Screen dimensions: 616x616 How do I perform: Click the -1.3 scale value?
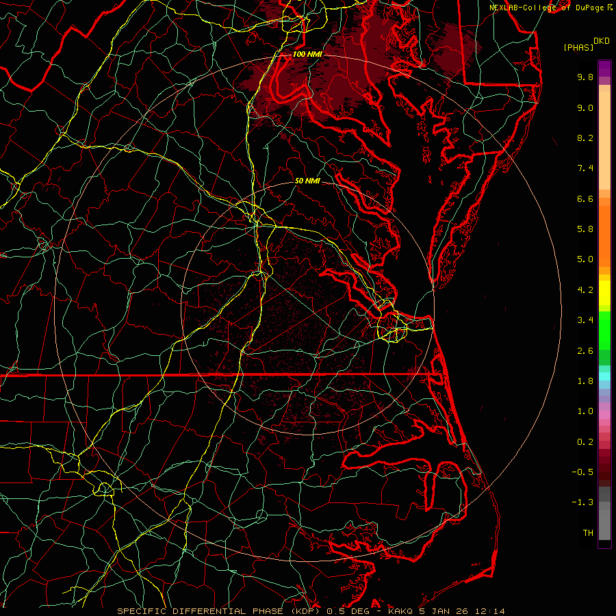click(x=582, y=502)
